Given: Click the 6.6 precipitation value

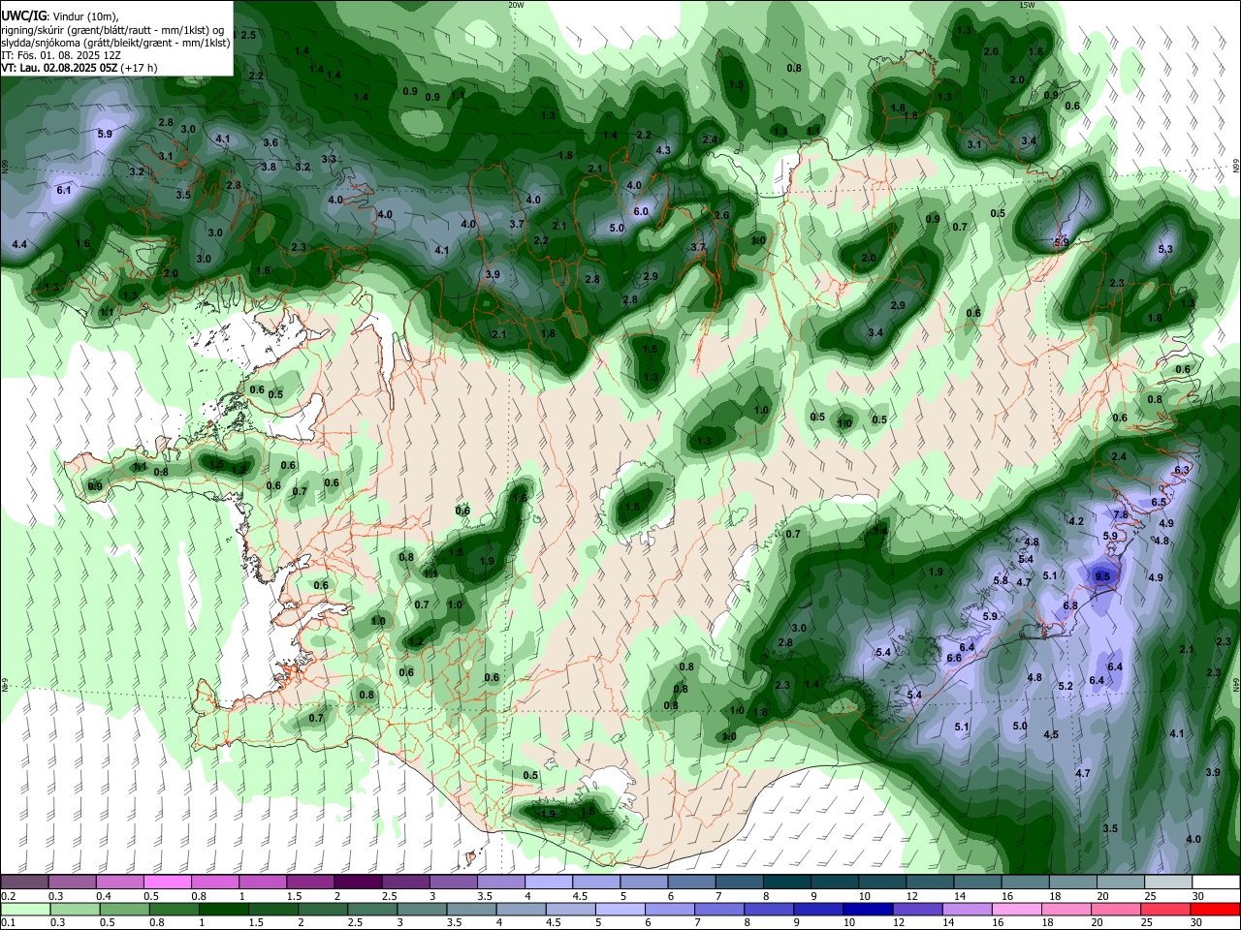Looking at the screenshot, I should [954, 658].
